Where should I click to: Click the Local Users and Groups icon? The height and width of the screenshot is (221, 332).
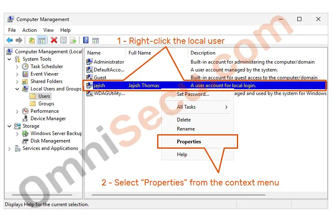[25, 89]
